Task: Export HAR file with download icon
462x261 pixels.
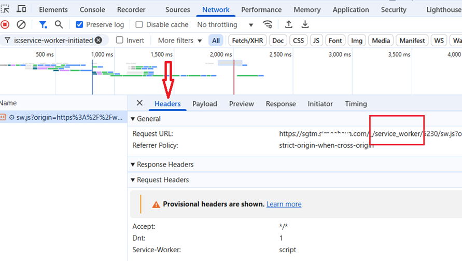Action: pyautogui.click(x=305, y=24)
